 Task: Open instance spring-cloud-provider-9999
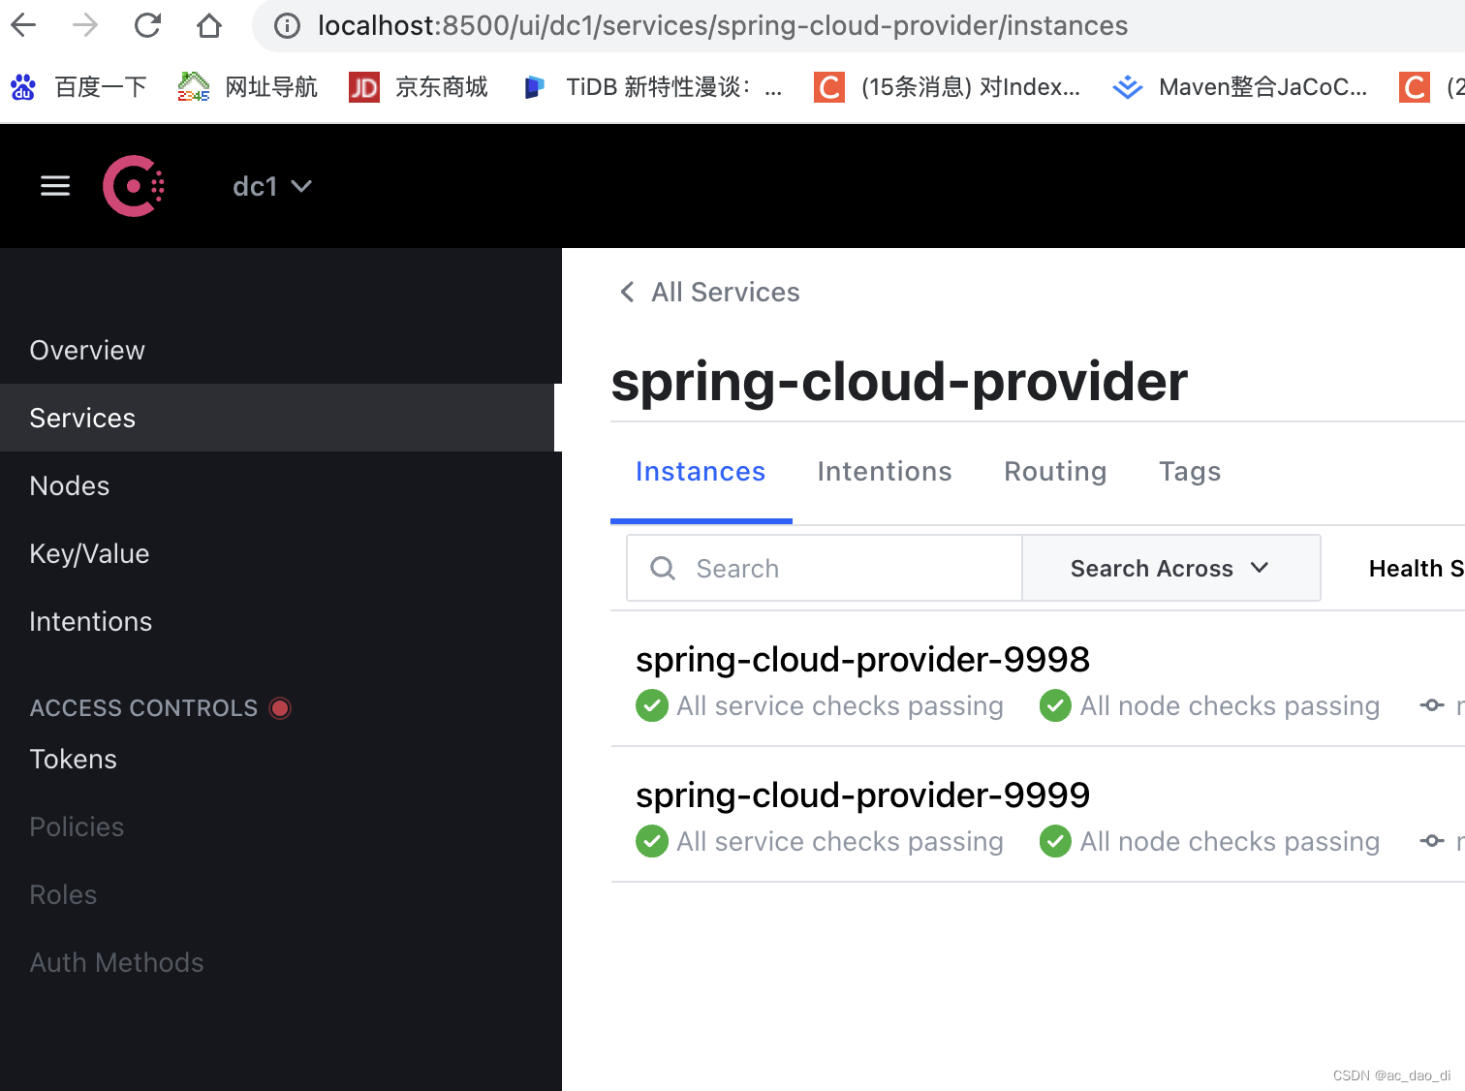pyautogui.click(x=862, y=795)
